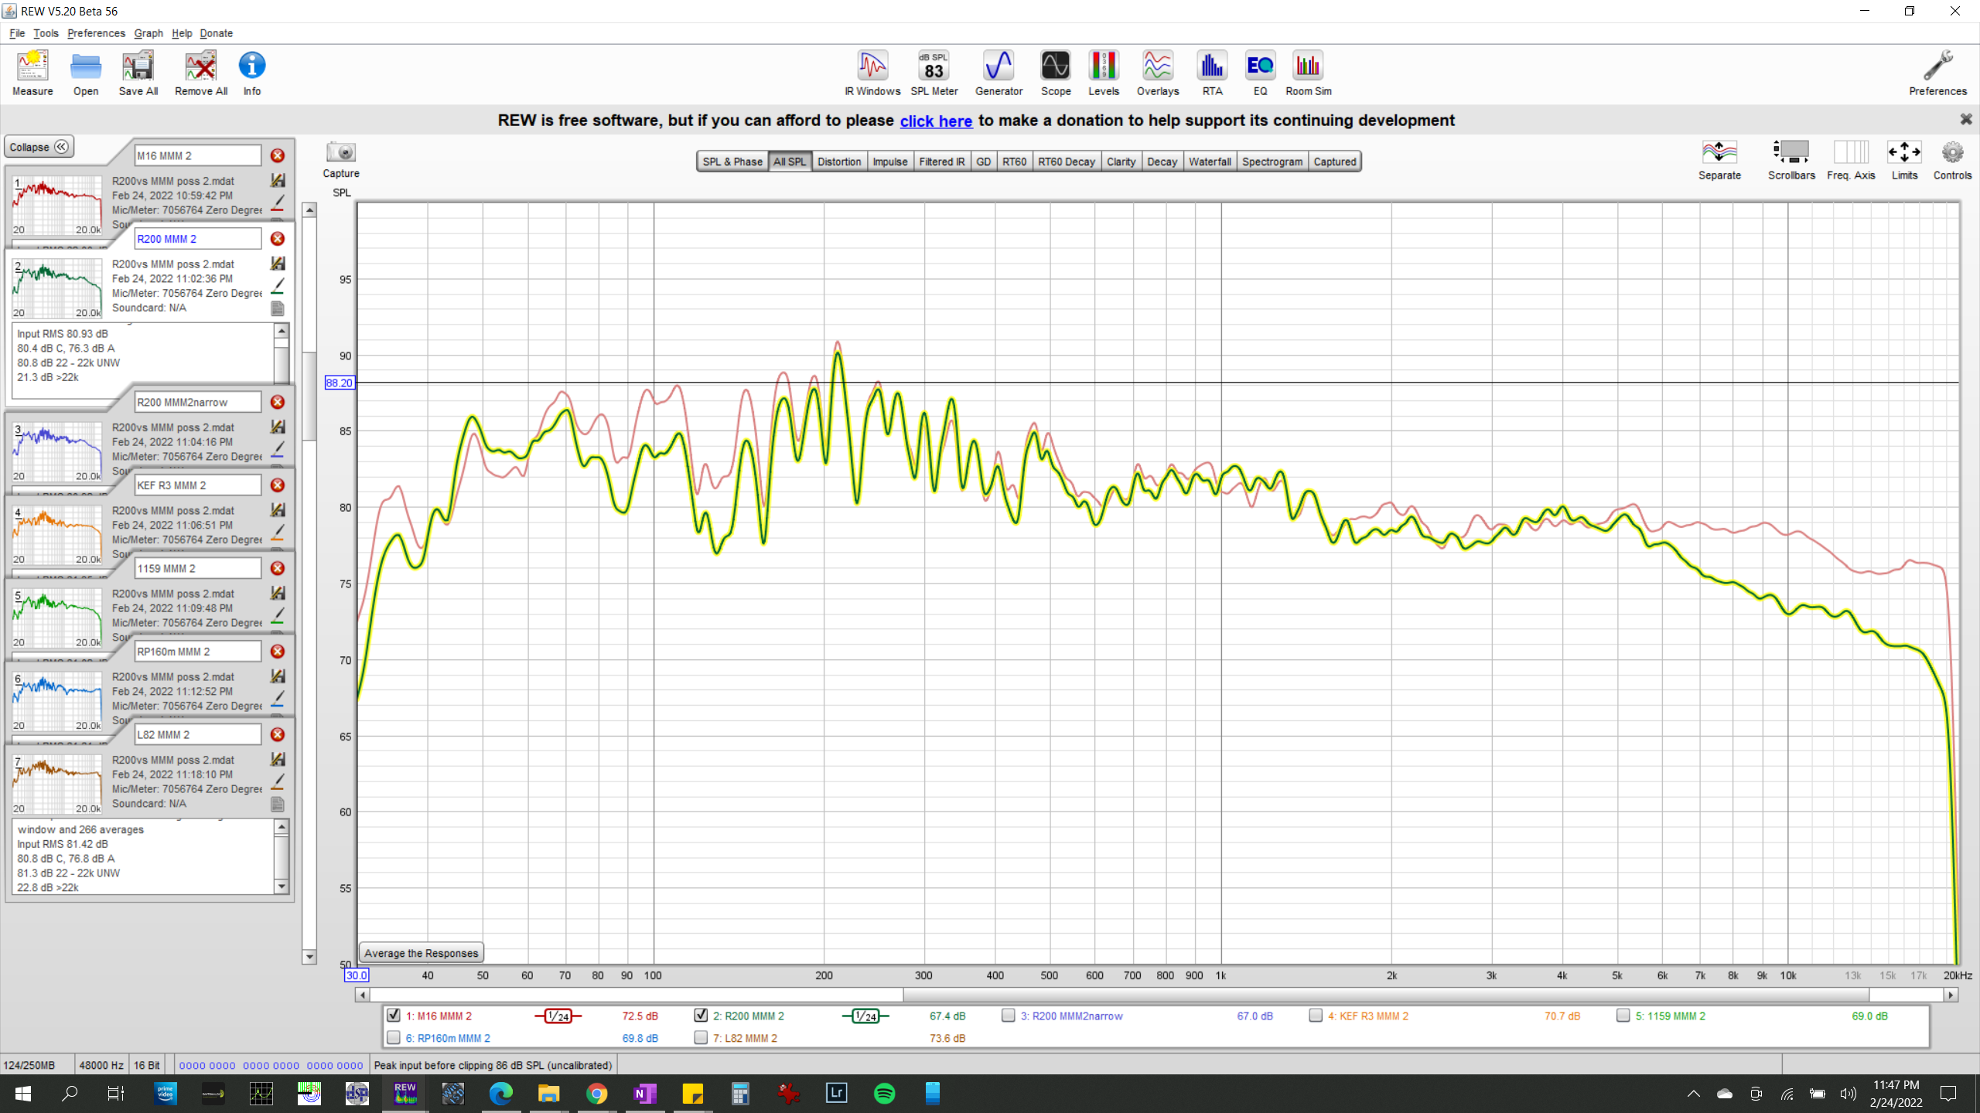Click the Remove All icon
This screenshot has width=1980, height=1113.
[201, 73]
